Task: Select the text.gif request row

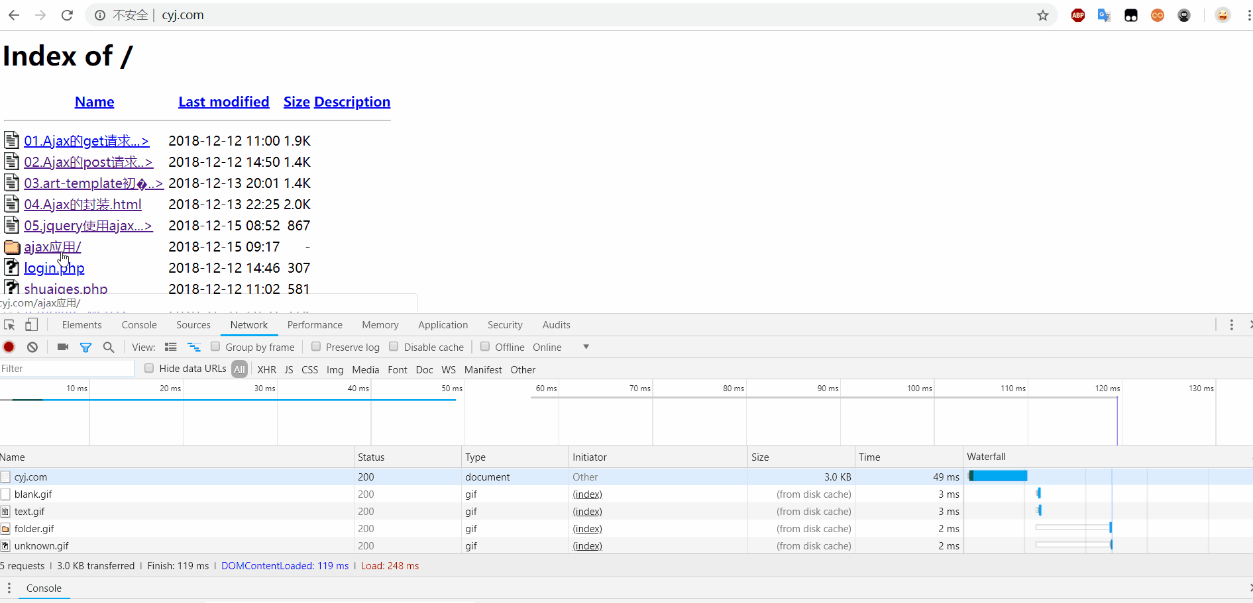Action: pyautogui.click(x=626, y=511)
